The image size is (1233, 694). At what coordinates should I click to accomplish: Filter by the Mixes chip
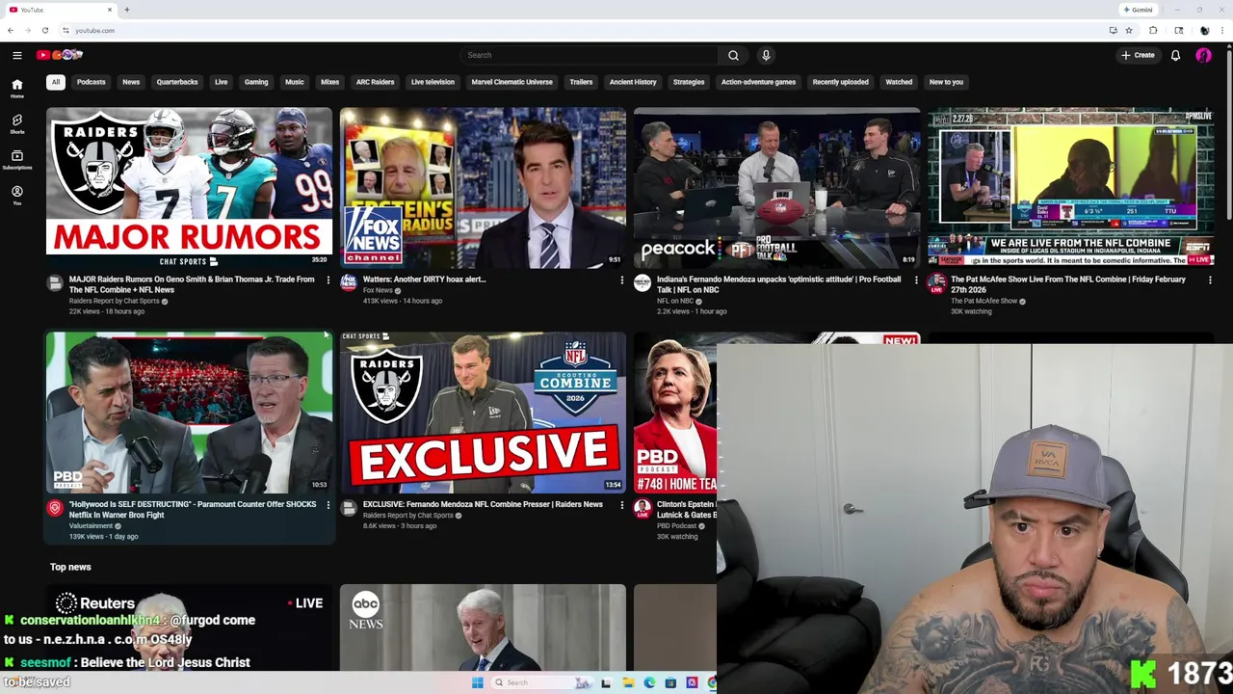click(x=329, y=82)
